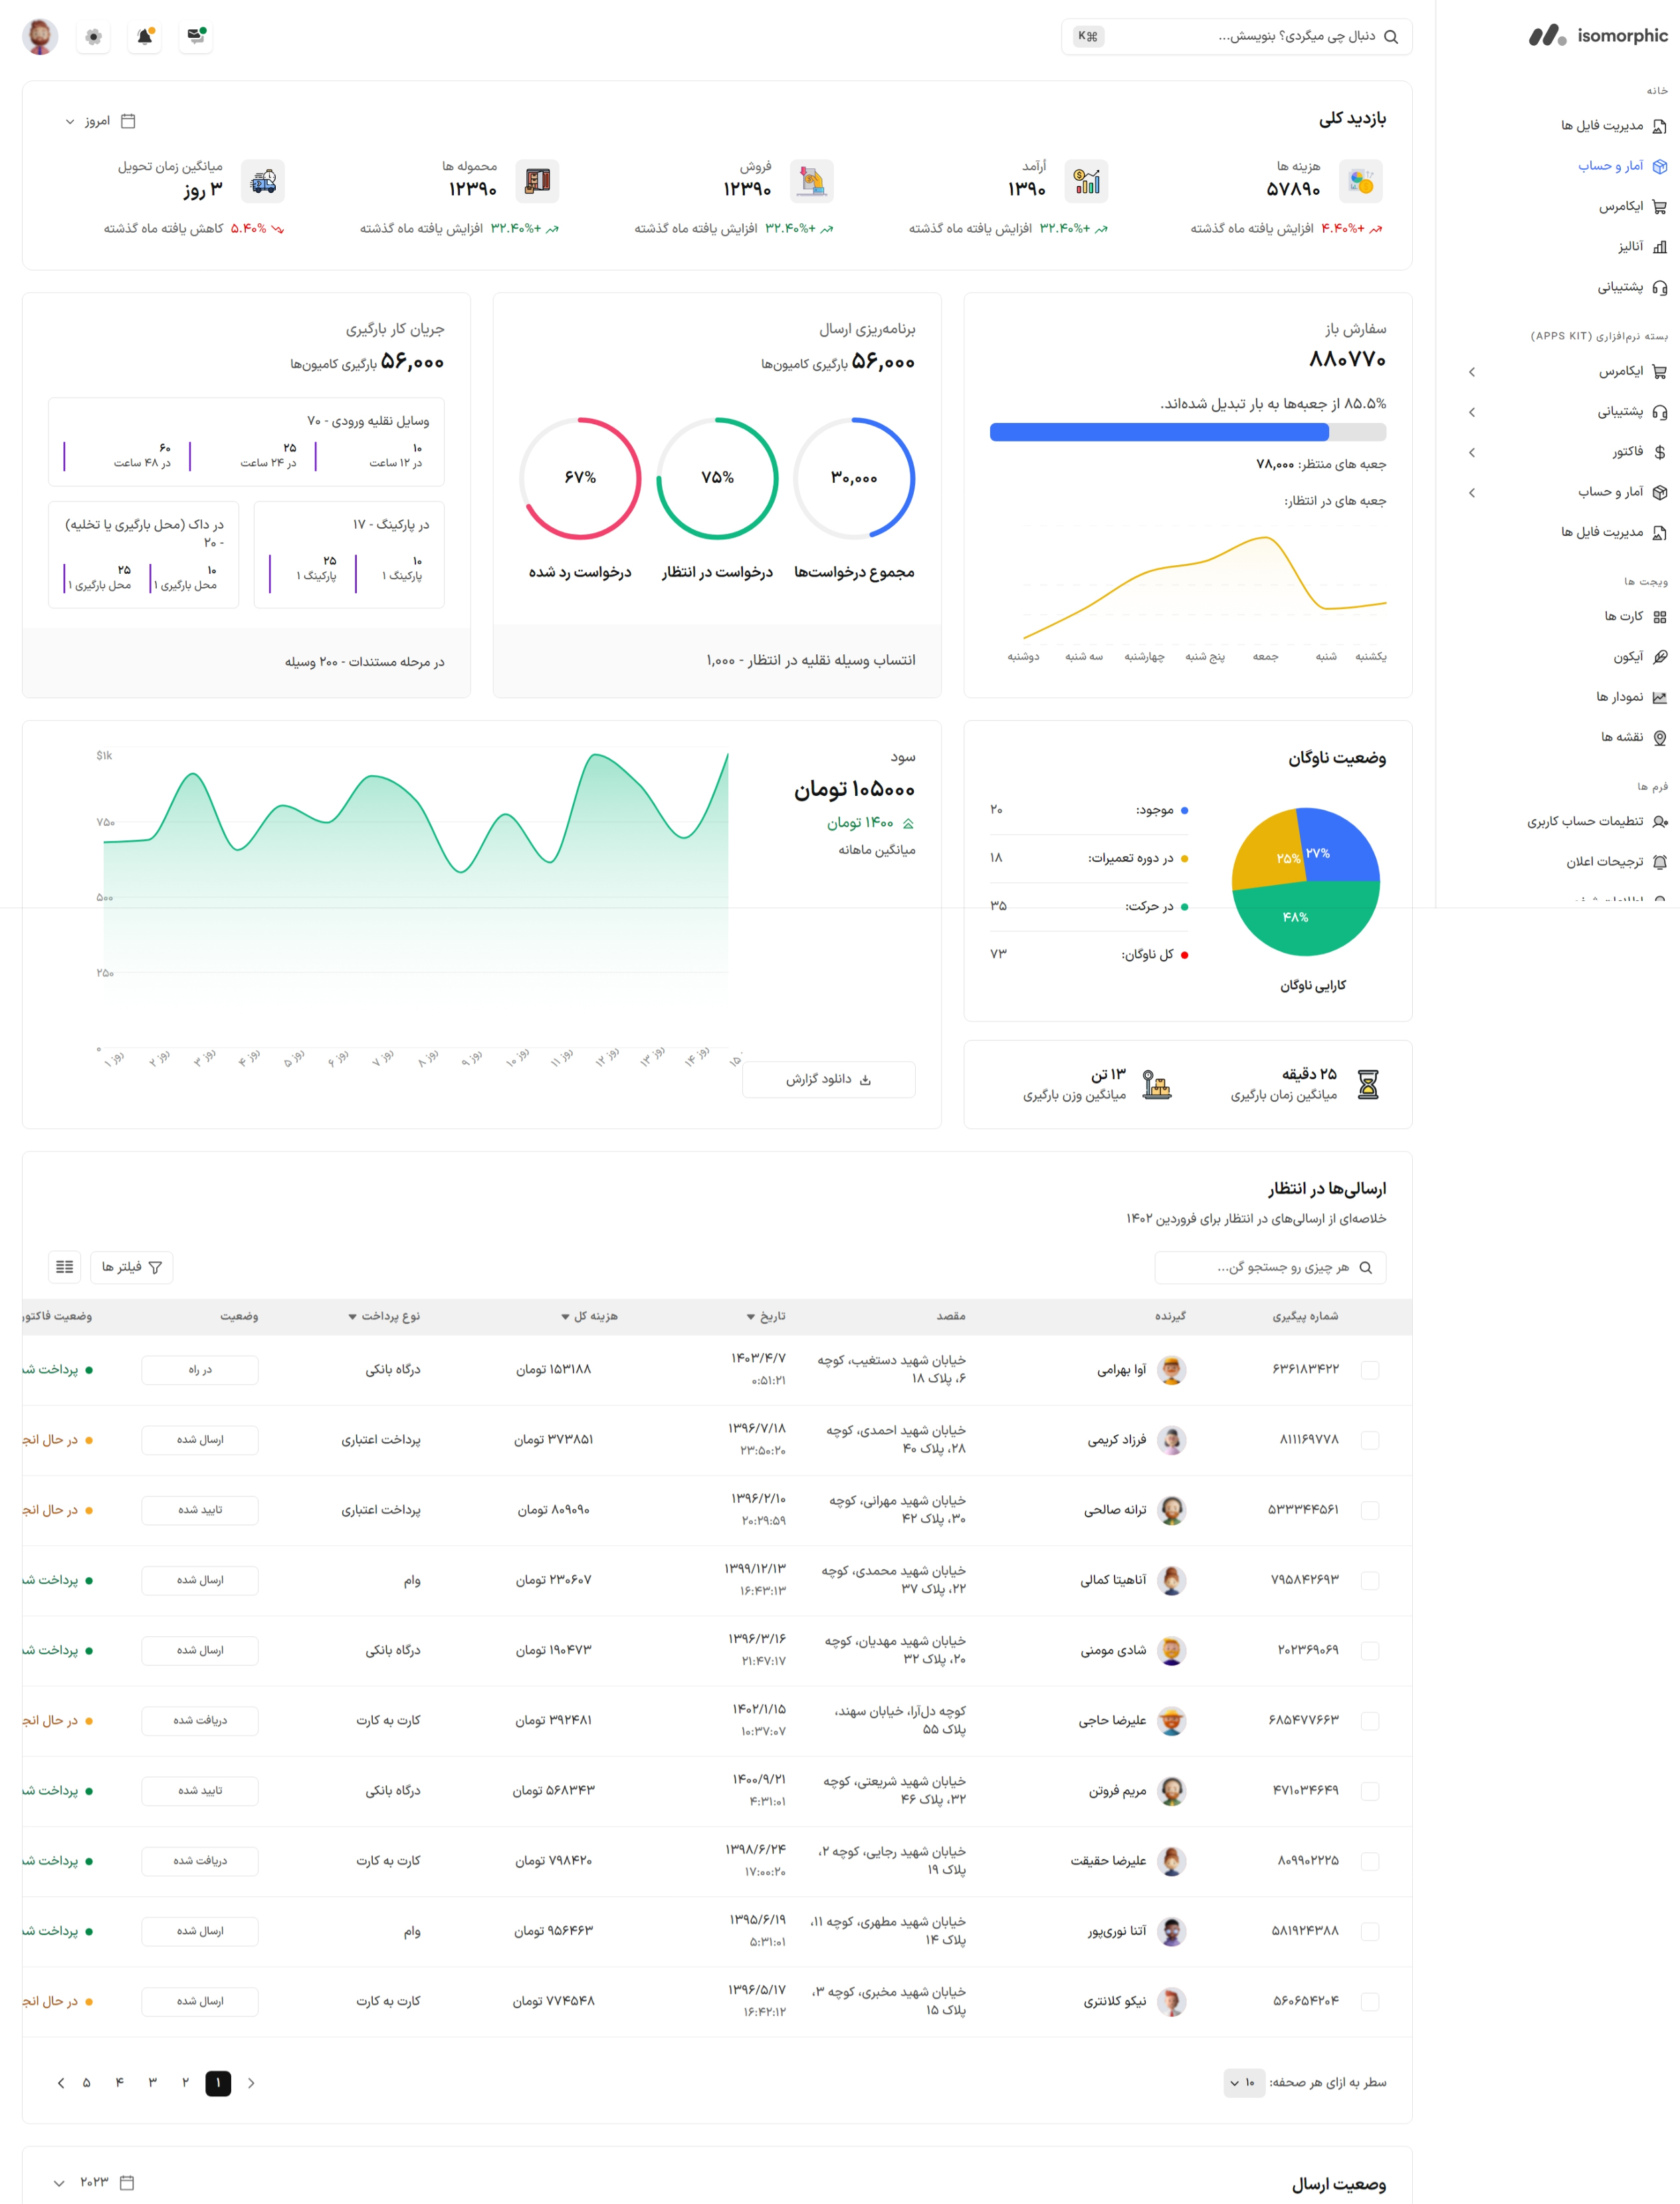Image resolution: width=1680 pixels, height=2204 pixels.
Task: Click the magnifier icon in table search
Action: 1366,1268
